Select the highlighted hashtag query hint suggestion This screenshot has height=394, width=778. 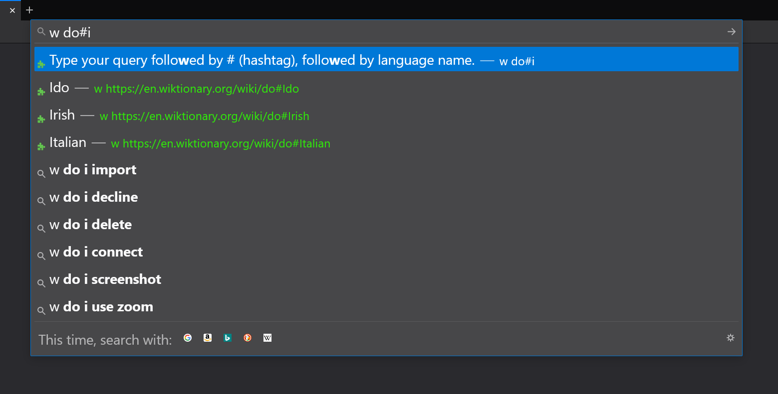click(386, 59)
